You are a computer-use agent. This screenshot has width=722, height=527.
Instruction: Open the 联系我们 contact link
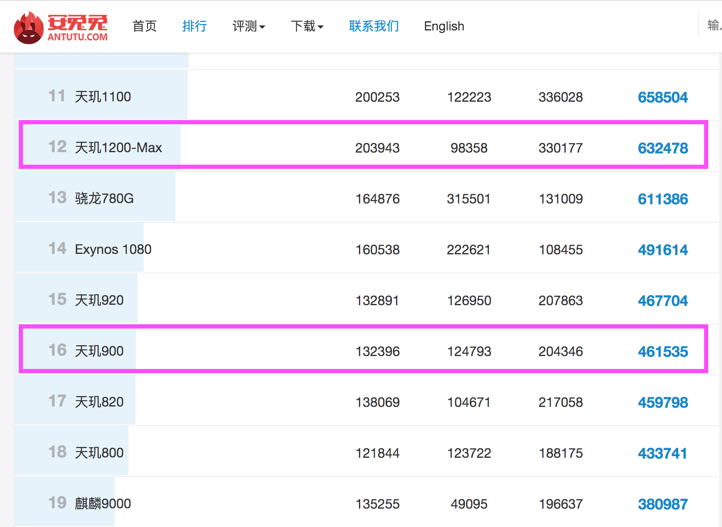pyautogui.click(x=374, y=26)
